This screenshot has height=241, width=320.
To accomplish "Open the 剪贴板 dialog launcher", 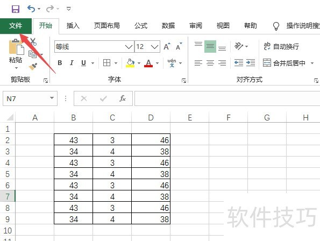I will [46, 81].
